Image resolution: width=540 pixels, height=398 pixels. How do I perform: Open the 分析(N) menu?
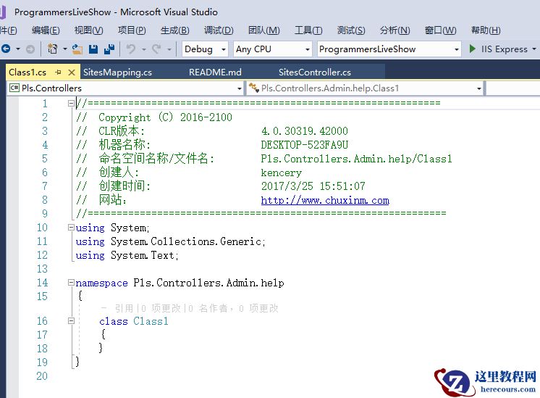pyautogui.click(x=395, y=30)
